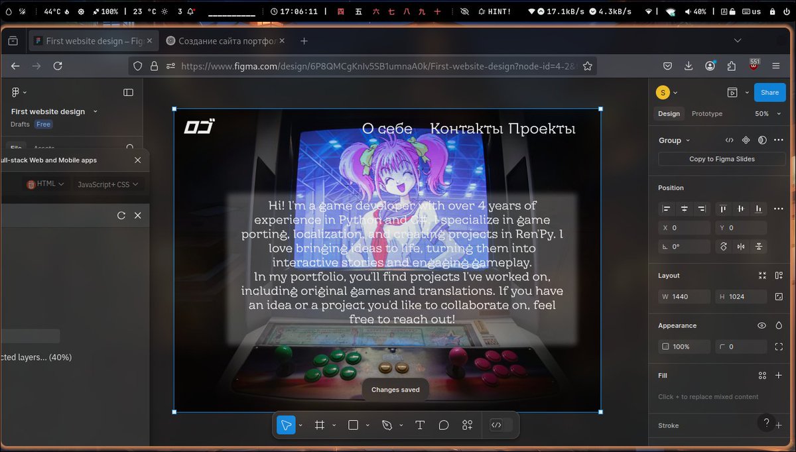
Task: Add a fill with plus icon
Action: pyautogui.click(x=779, y=375)
